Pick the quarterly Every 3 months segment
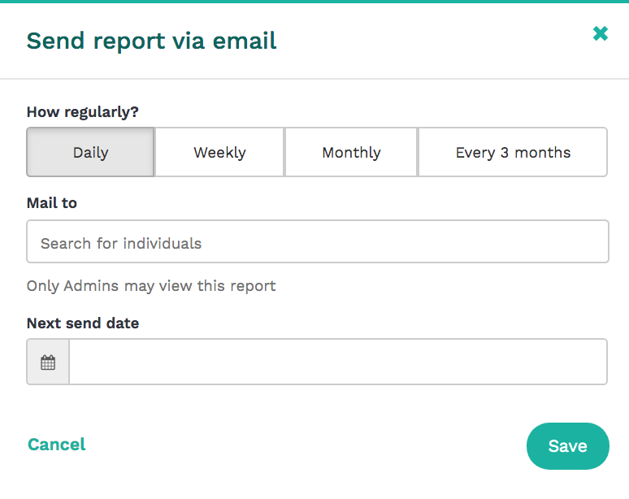 [513, 152]
